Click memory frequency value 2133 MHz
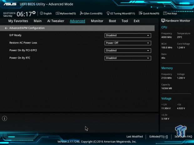 (166, 78)
